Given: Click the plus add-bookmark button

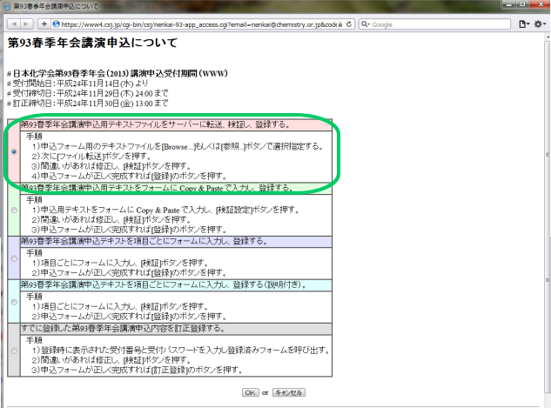Looking at the screenshot, I should click(45, 23).
